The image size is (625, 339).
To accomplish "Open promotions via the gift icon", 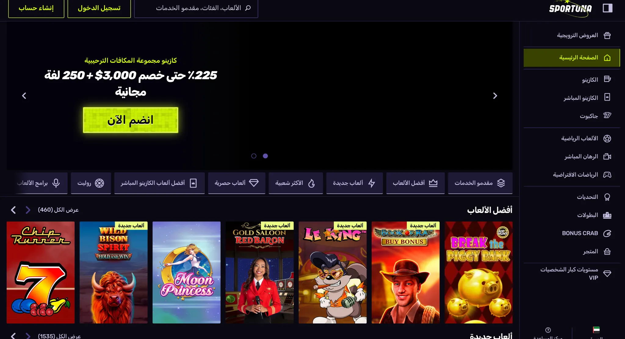I will (x=607, y=35).
